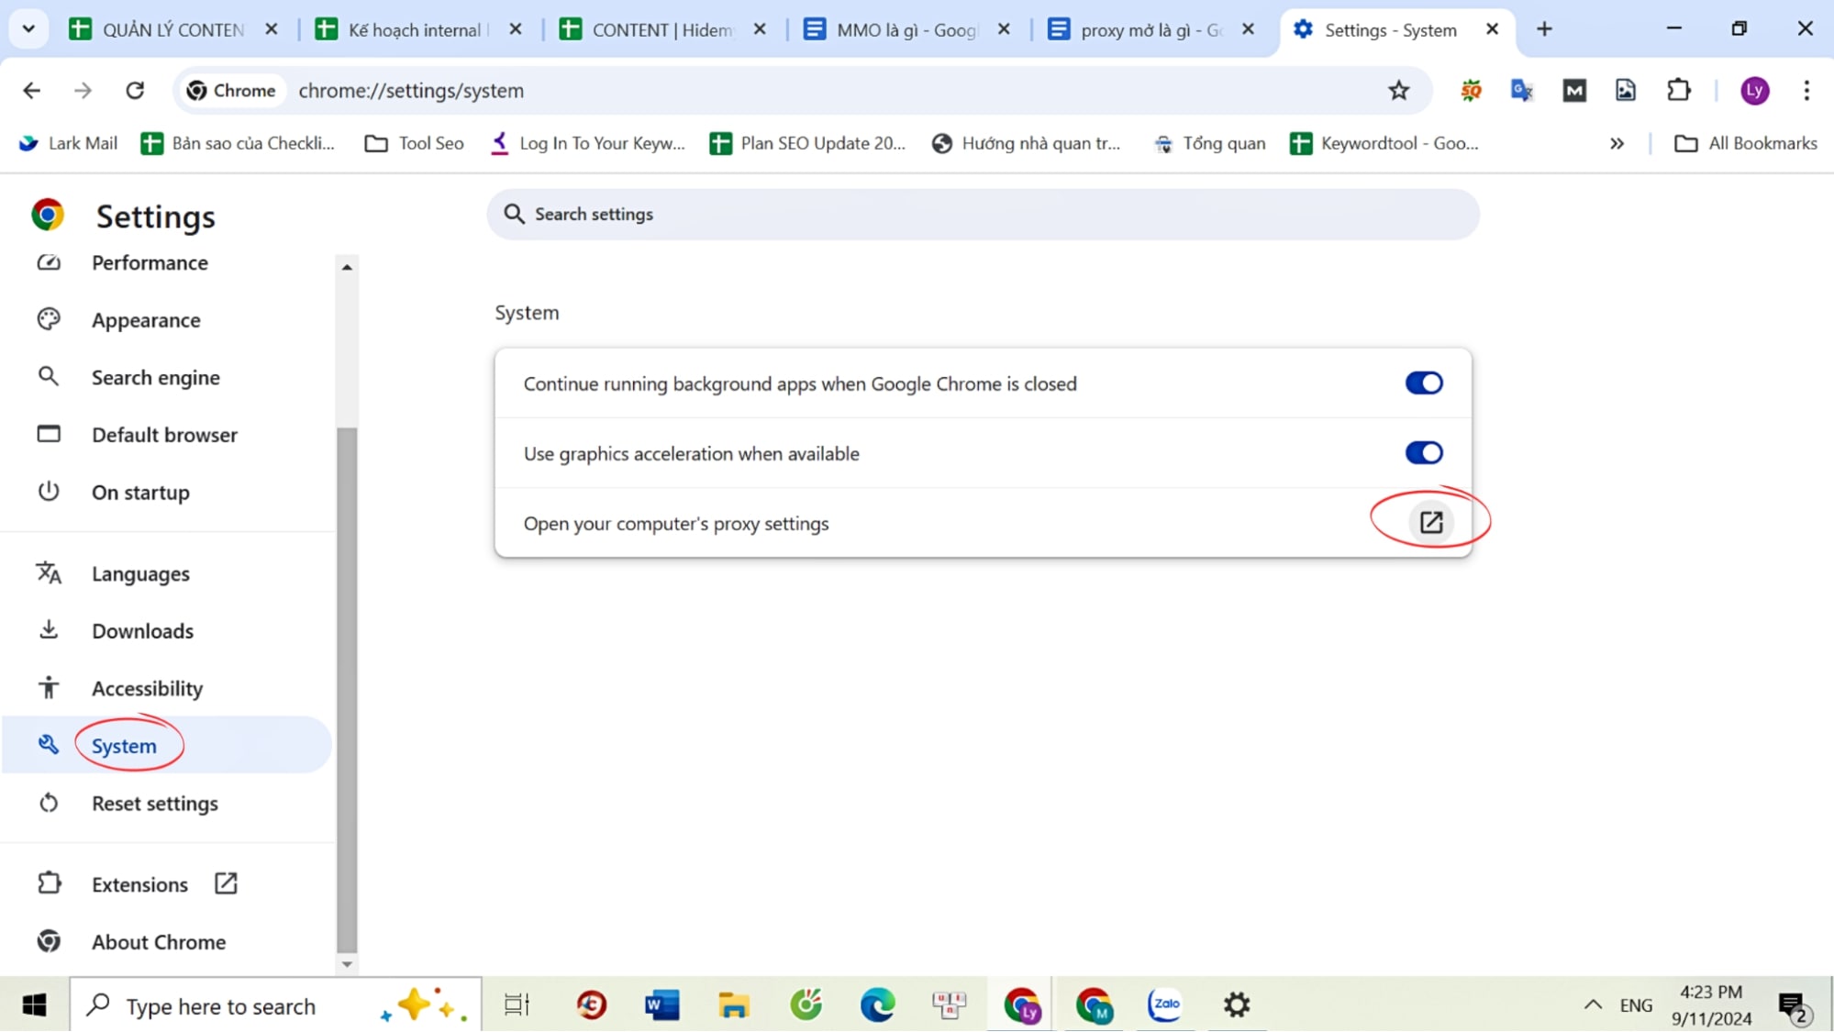The height and width of the screenshot is (1032, 1834).
Task: Open Appearance settings section
Action: (x=146, y=319)
